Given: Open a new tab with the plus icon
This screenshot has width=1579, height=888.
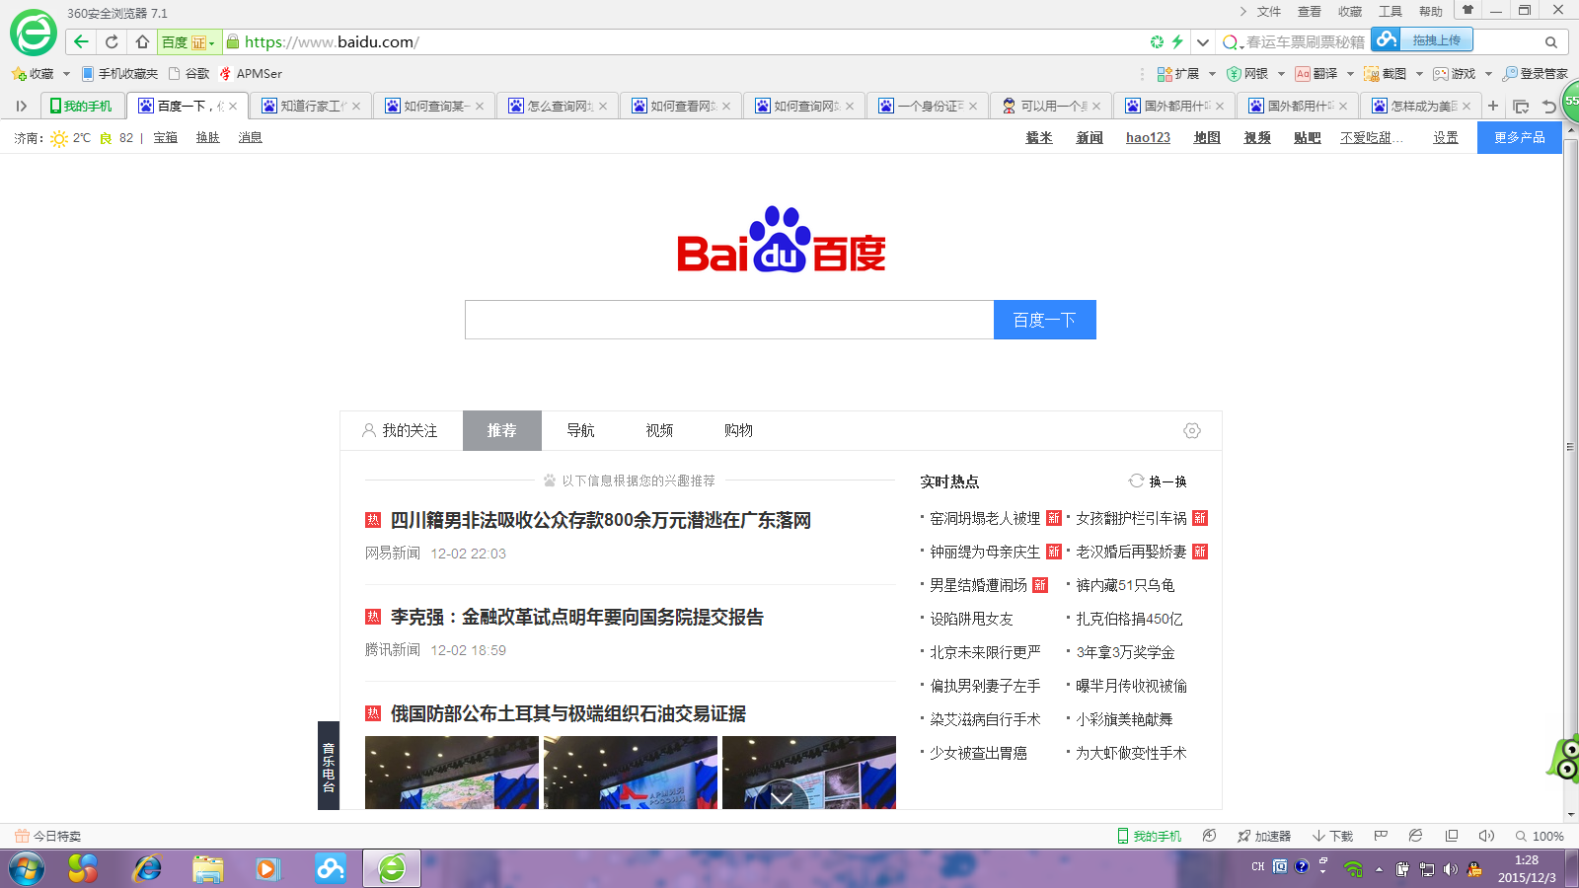Looking at the screenshot, I should click(x=1493, y=106).
